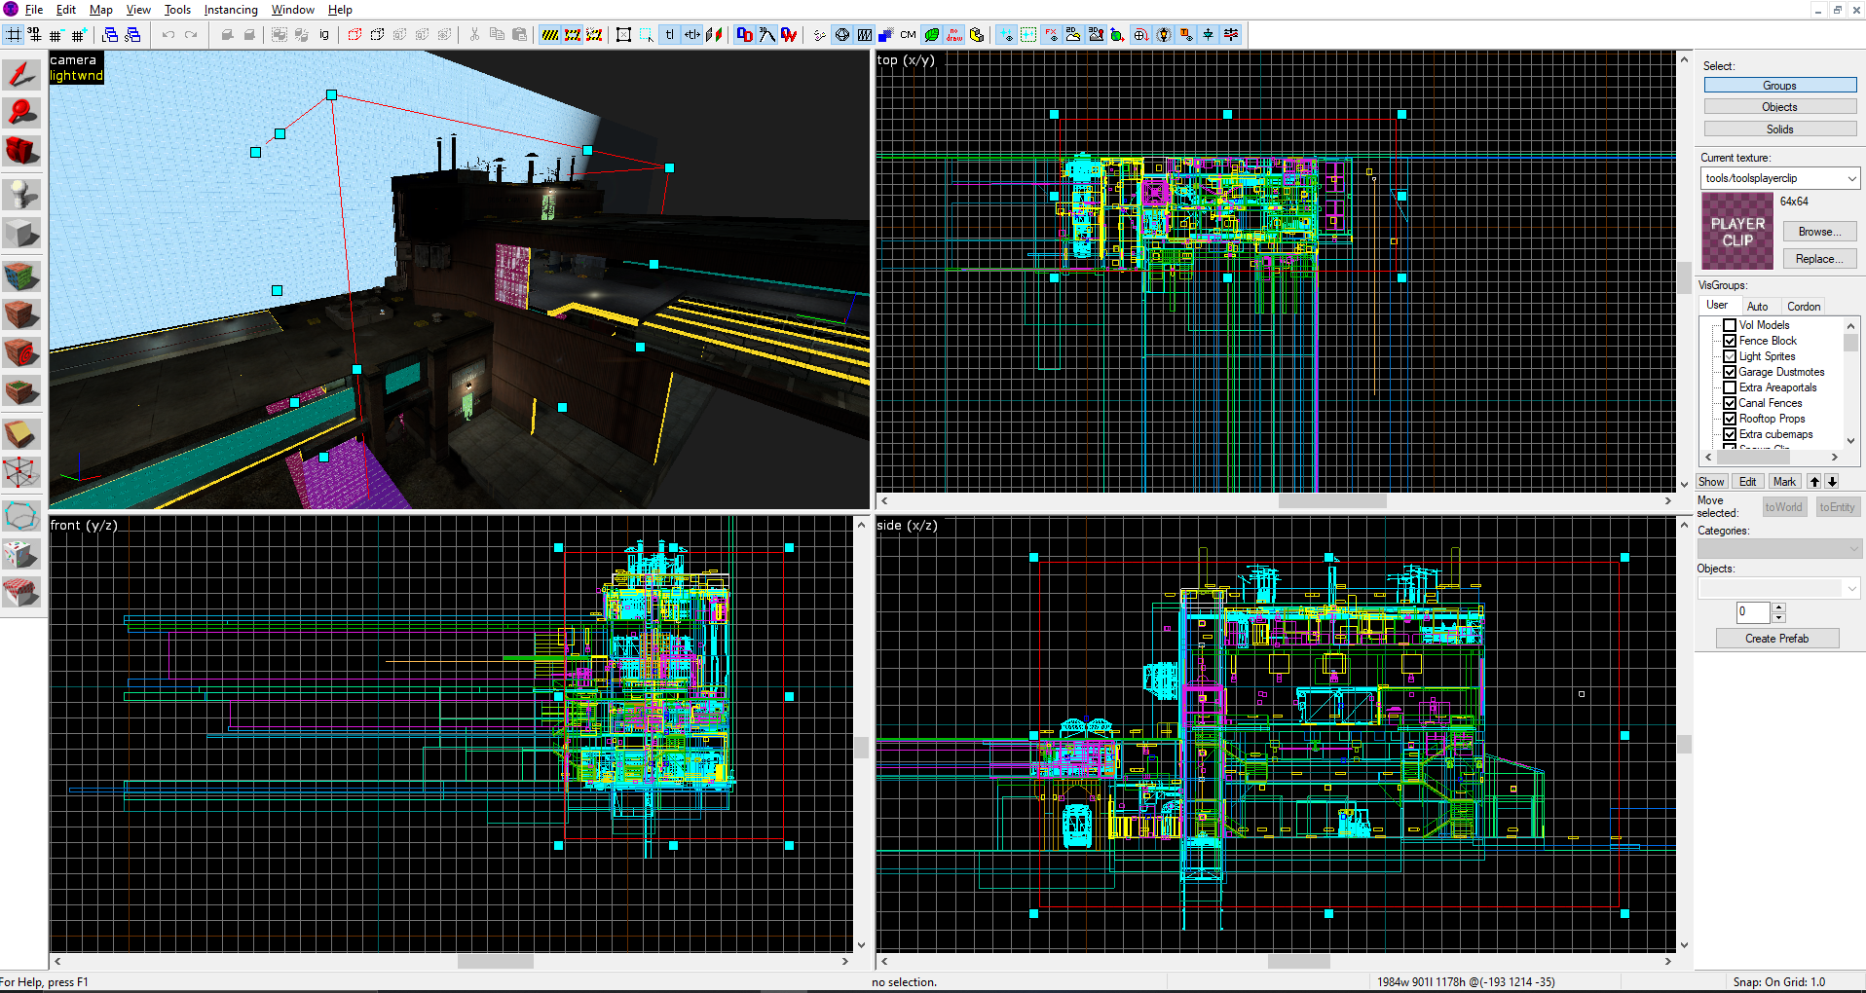
Task: Toggle the scaling texture lock icon
Action: tap(692, 35)
